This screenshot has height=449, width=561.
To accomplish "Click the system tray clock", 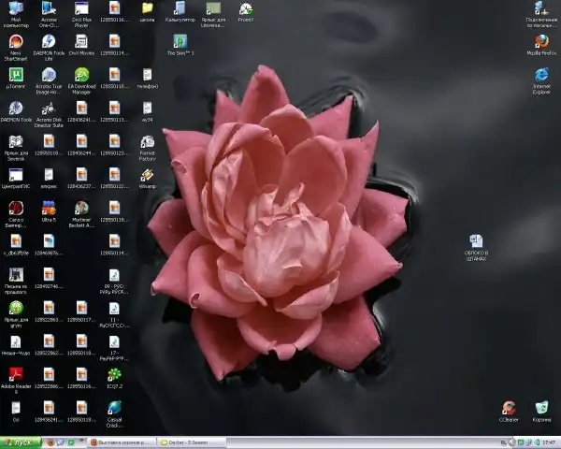I will [548, 442].
